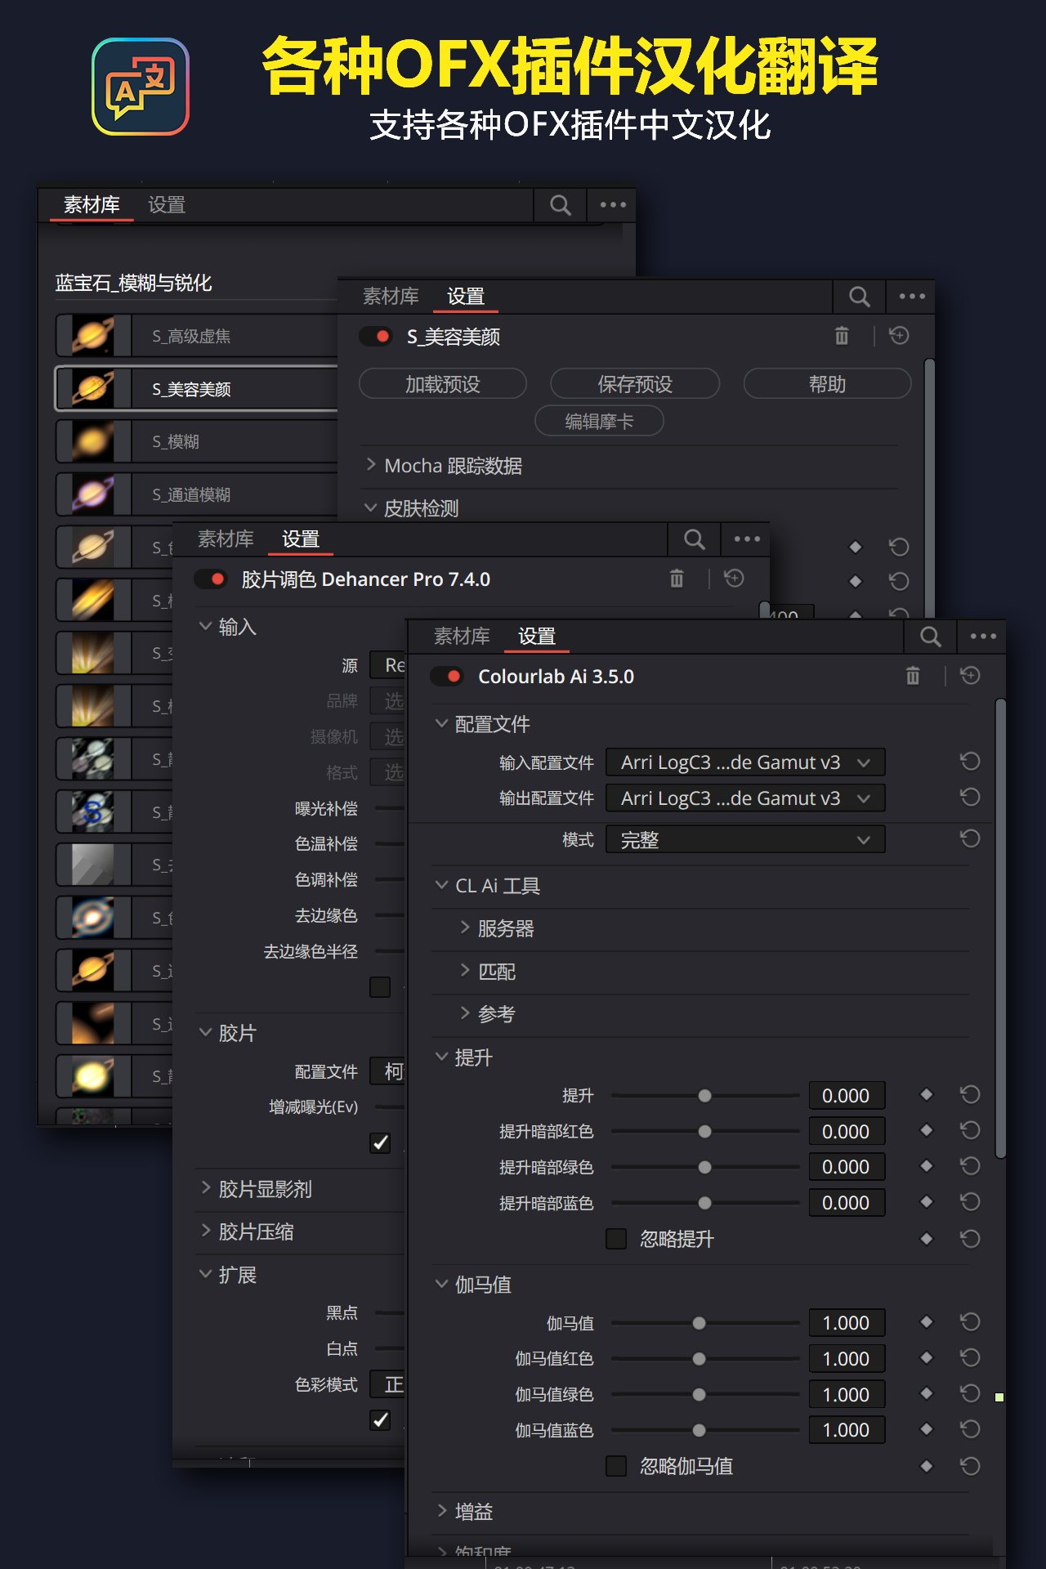
Task: Switch to 素材库 tab in Colourlab Ai panel
Action: click(x=462, y=636)
